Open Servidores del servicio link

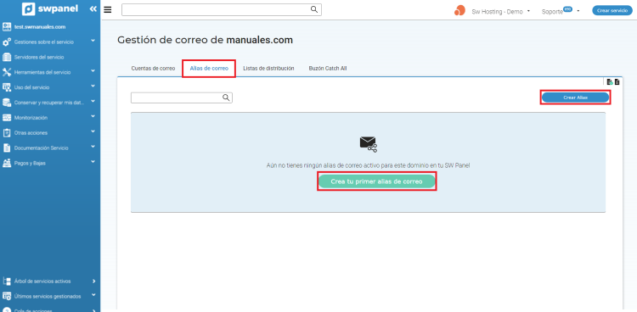tap(39, 57)
